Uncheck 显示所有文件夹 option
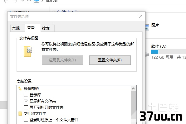 (x=26, y=101)
